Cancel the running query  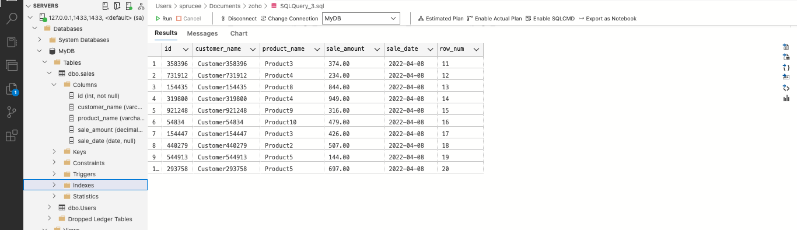coord(188,19)
